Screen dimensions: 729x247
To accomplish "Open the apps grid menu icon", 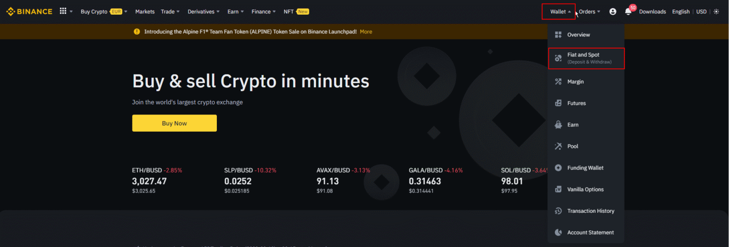I will (63, 11).
